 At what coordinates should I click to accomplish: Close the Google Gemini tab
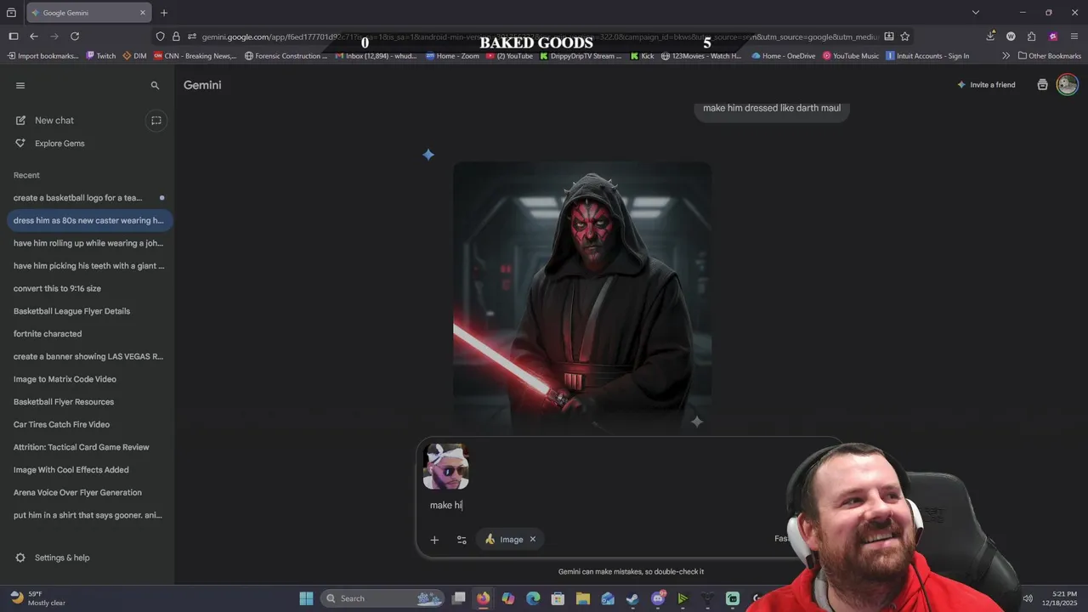tap(143, 13)
